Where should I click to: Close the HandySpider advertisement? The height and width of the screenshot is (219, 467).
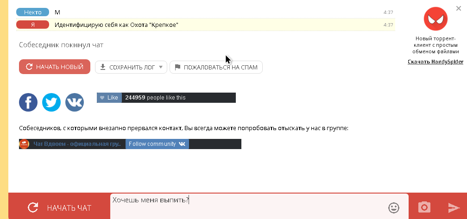[x=459, y=9]
